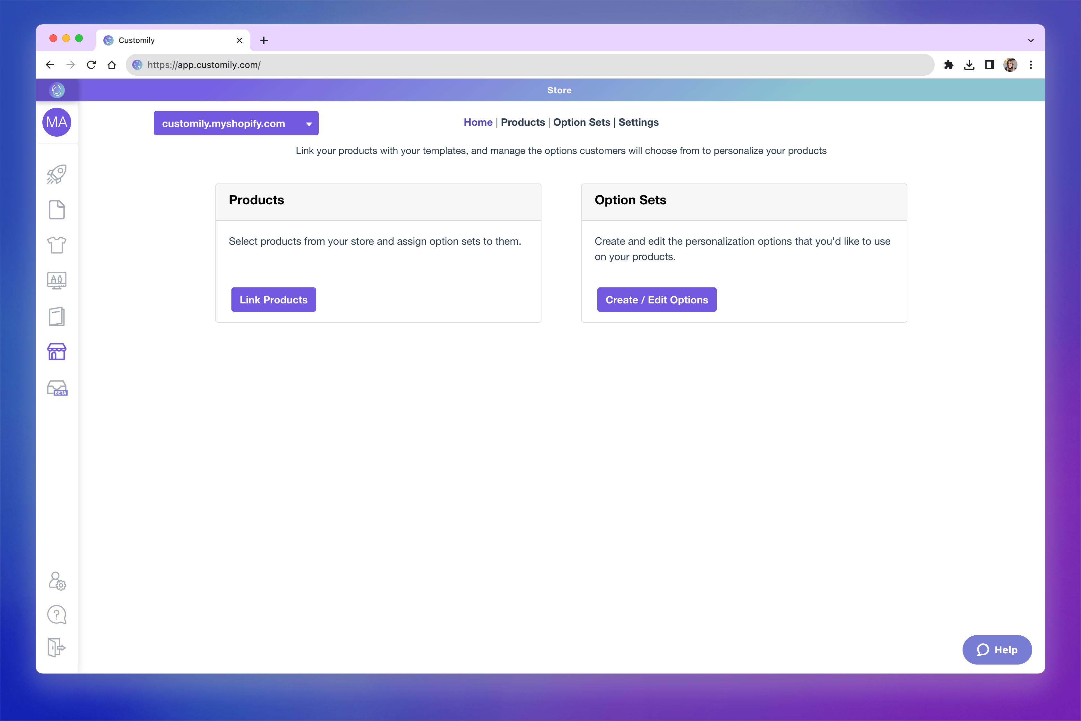This screenshot has width=1081, height=721.
Task: Click the question mark help sidebar icon
Action: (56, 614)
